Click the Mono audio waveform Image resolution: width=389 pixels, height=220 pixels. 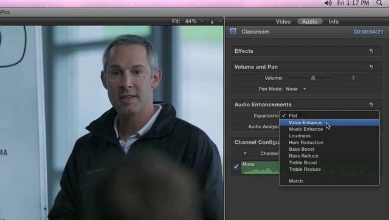260,167
